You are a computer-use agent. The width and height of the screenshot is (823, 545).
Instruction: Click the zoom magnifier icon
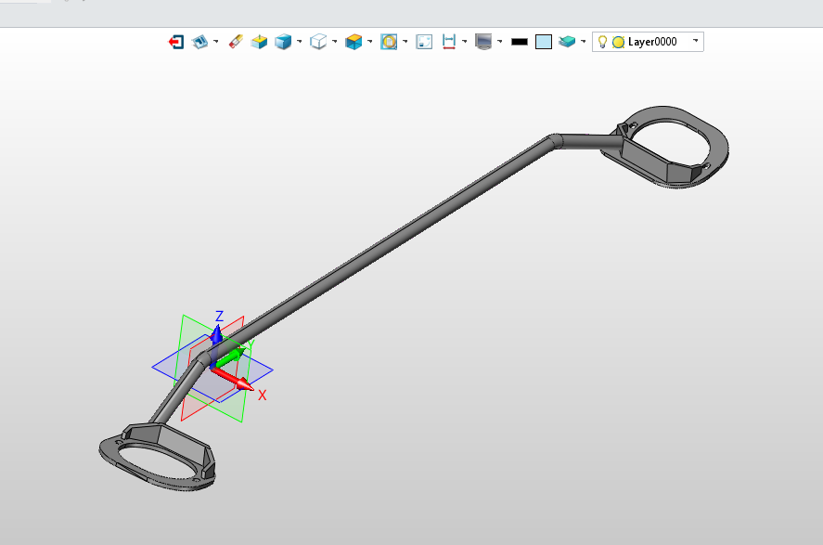pos(389,42)
